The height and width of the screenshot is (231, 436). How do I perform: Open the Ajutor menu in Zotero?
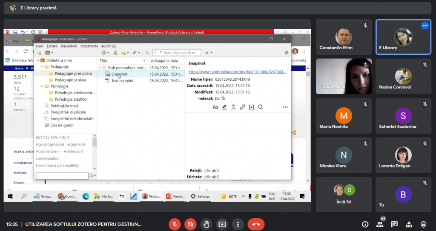[109, 46]
